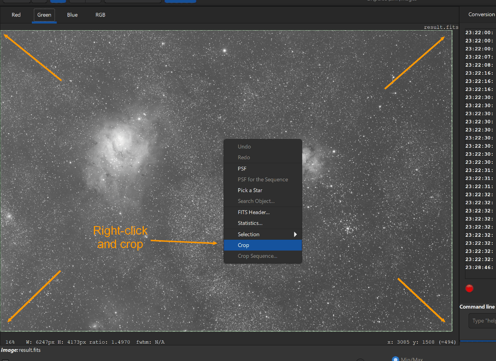Click PSF in the context menu
Screen dimensions: 496x361
click(x=242, y=169)
